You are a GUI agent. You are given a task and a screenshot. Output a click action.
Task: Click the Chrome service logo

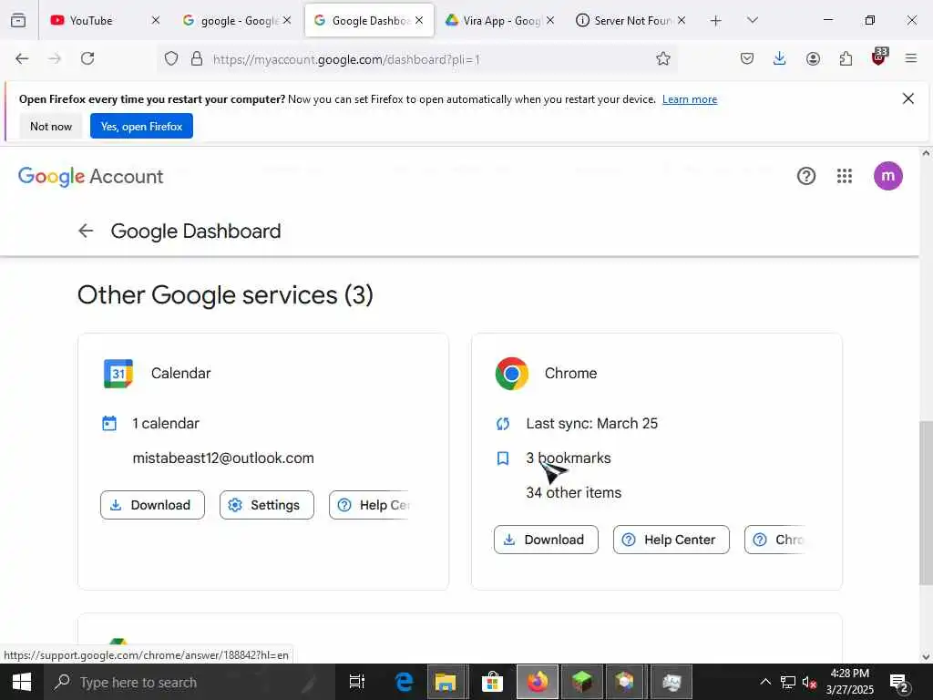click(512, 373)
